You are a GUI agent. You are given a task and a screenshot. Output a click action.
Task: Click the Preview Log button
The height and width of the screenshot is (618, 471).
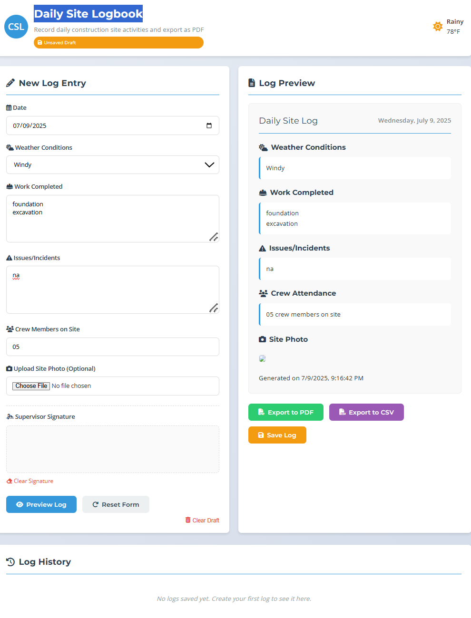[x=41, y=504]
